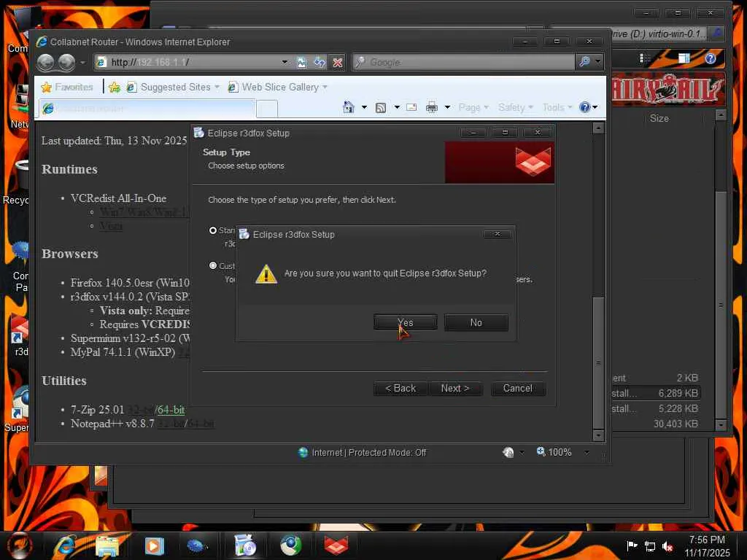Click the Explorer window scrollbar down arrow
This screenshot has height=560, width=747.
point(721,424)
